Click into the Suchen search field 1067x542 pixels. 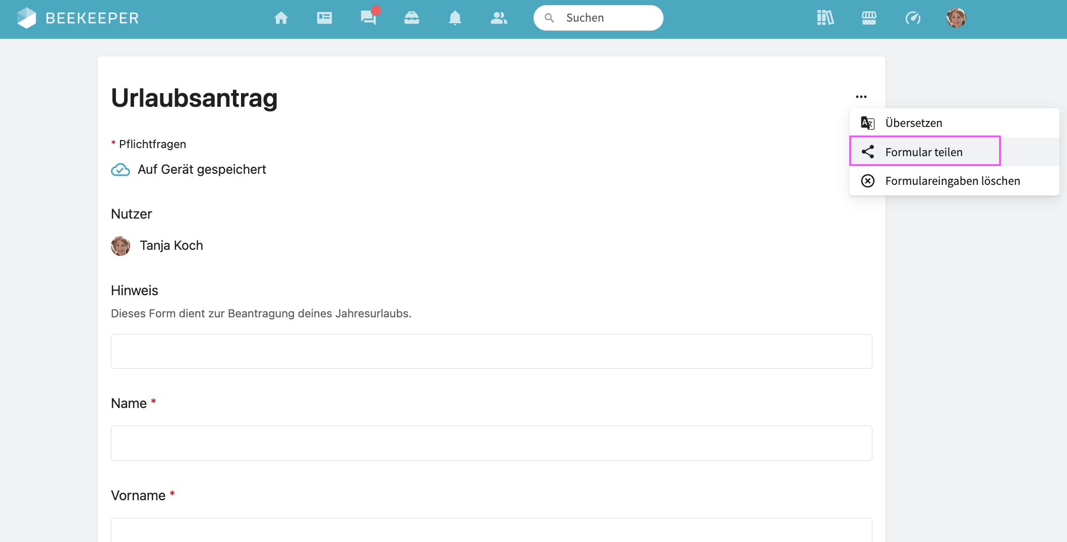point(605,18)
